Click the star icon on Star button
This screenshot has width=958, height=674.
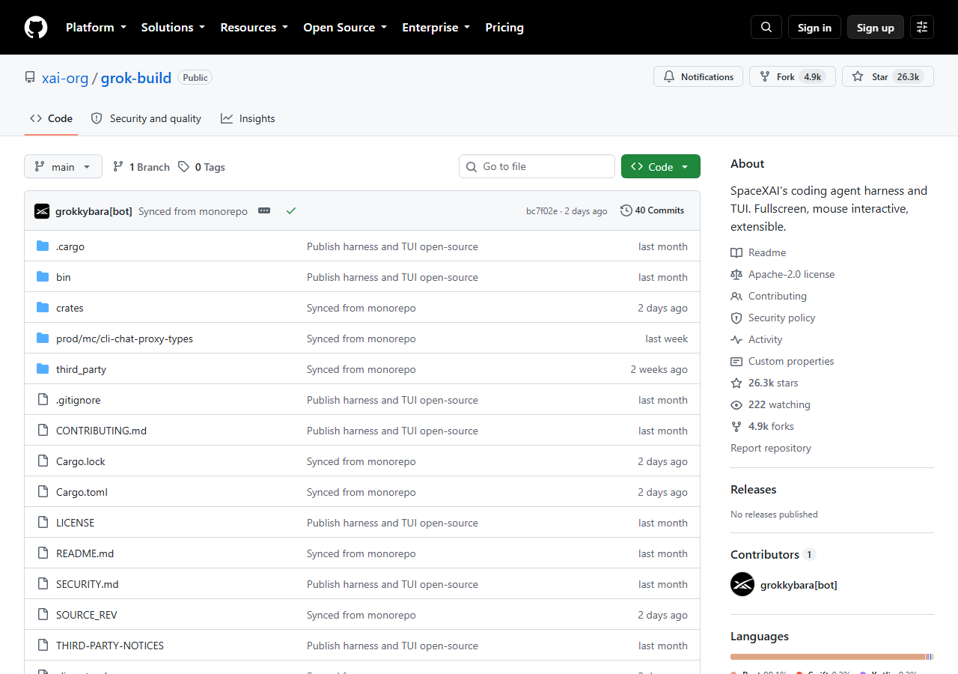(x=858, y=76)
